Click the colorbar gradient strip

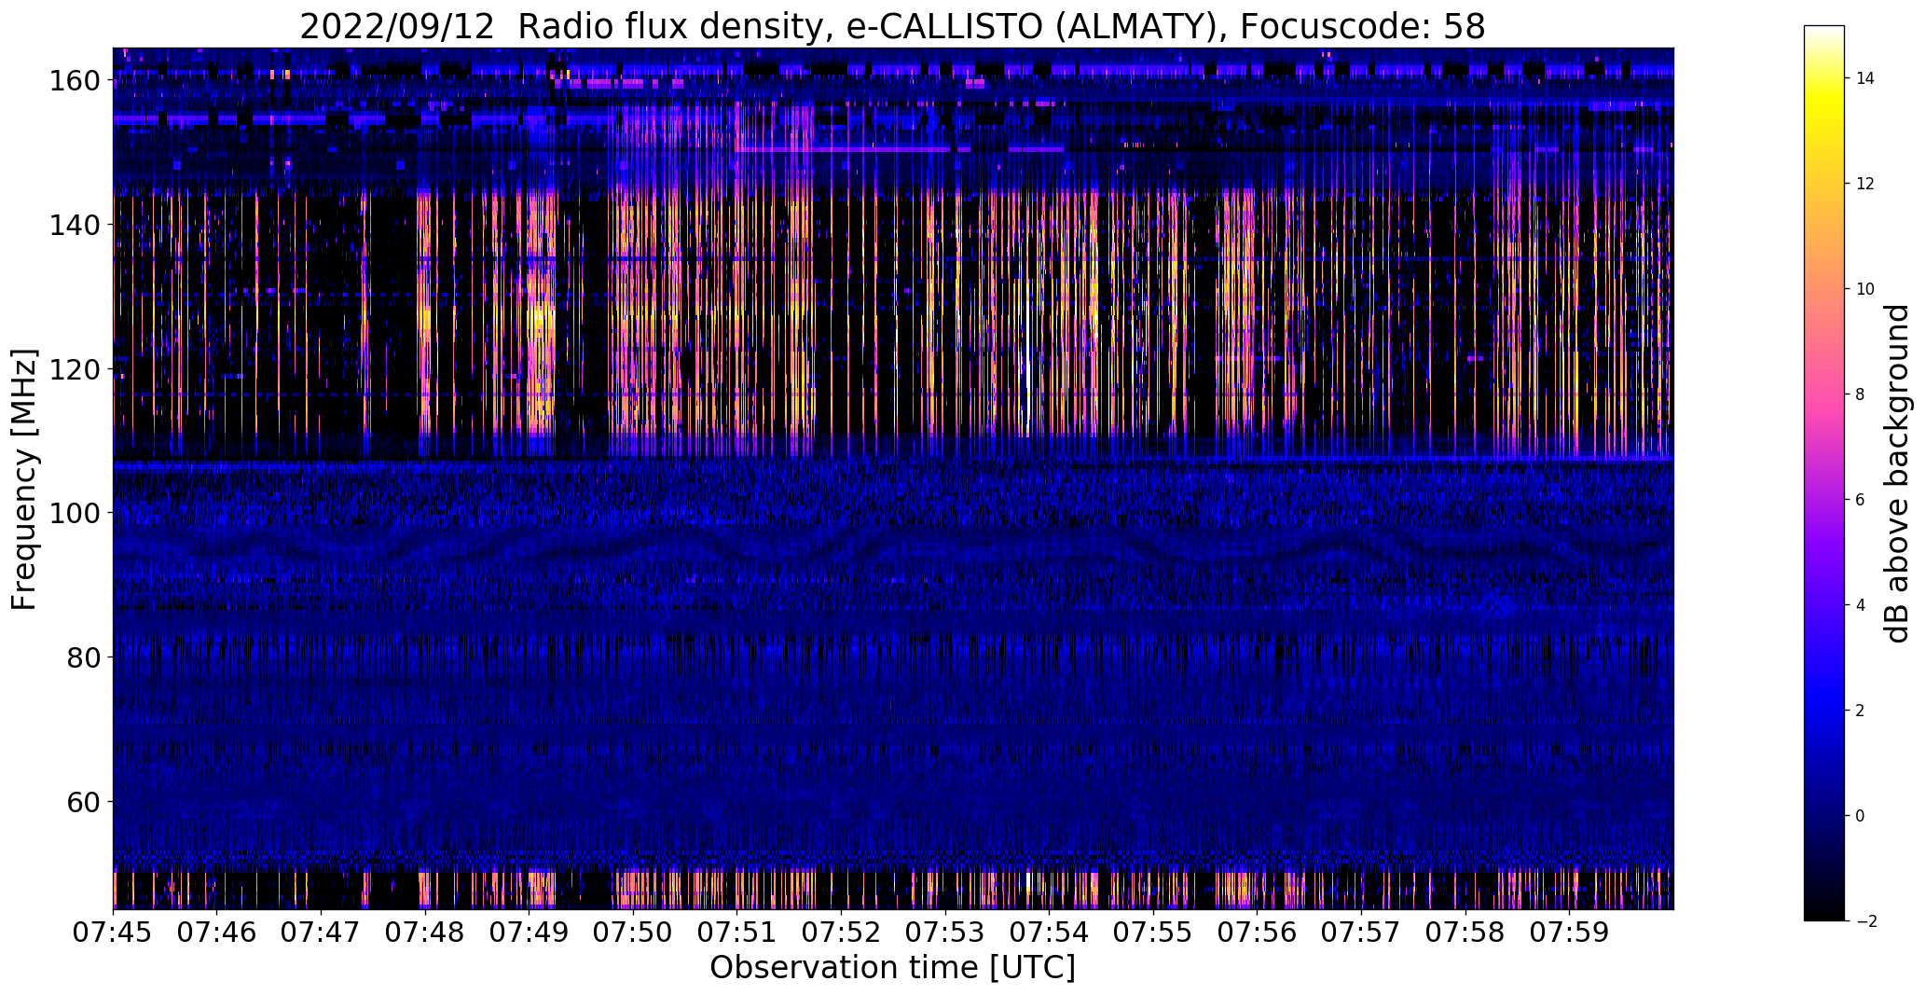click(1823, 473)
